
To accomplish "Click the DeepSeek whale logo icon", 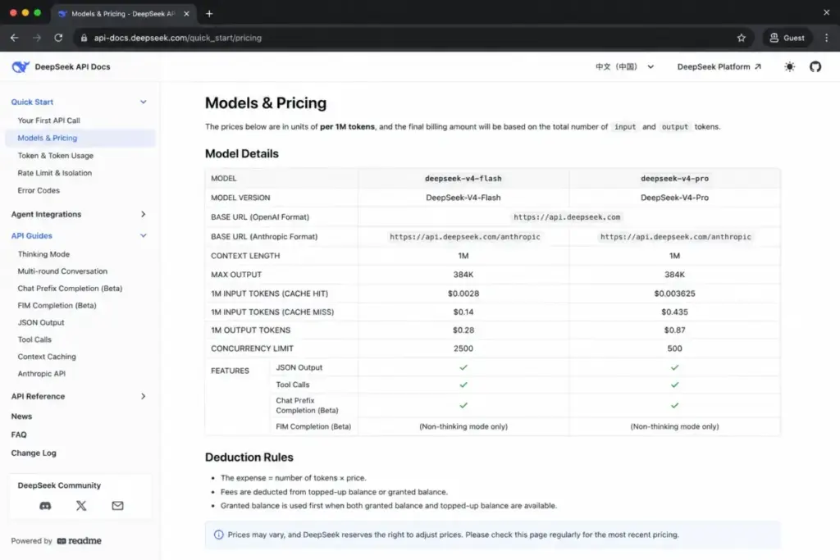I will [x=21, y=67].
